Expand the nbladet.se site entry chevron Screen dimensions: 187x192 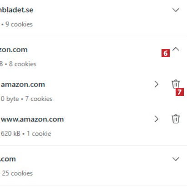(176, 10)
